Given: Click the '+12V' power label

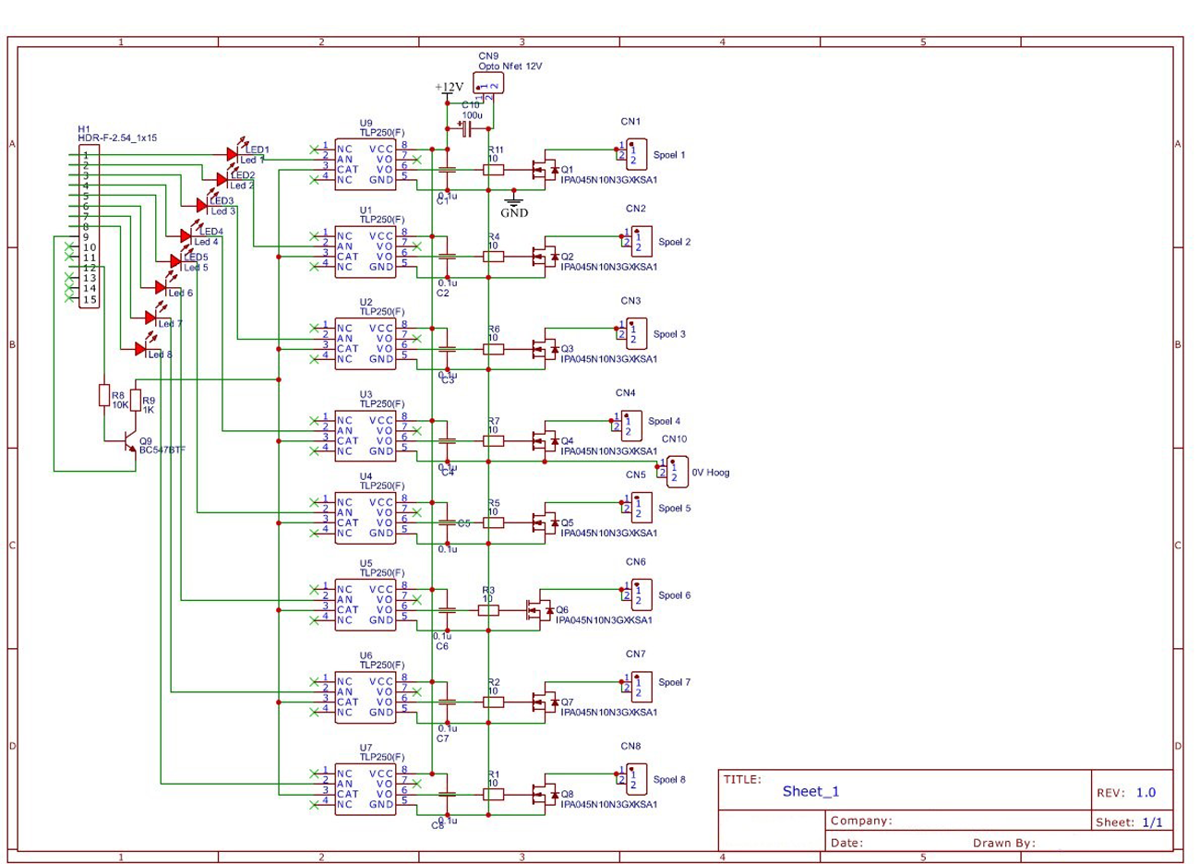Looking at the screenshot, I should tap(449, 88).
